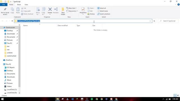The width and height of the screenshot is (180, 101).
Task: Click the Back navigation arrow
Action: click(3, 21)
